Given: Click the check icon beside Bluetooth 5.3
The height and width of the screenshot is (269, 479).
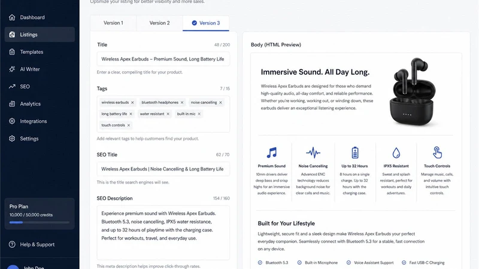Looking at the screenshot, I should pyautogui.click(x=260, y=262).
